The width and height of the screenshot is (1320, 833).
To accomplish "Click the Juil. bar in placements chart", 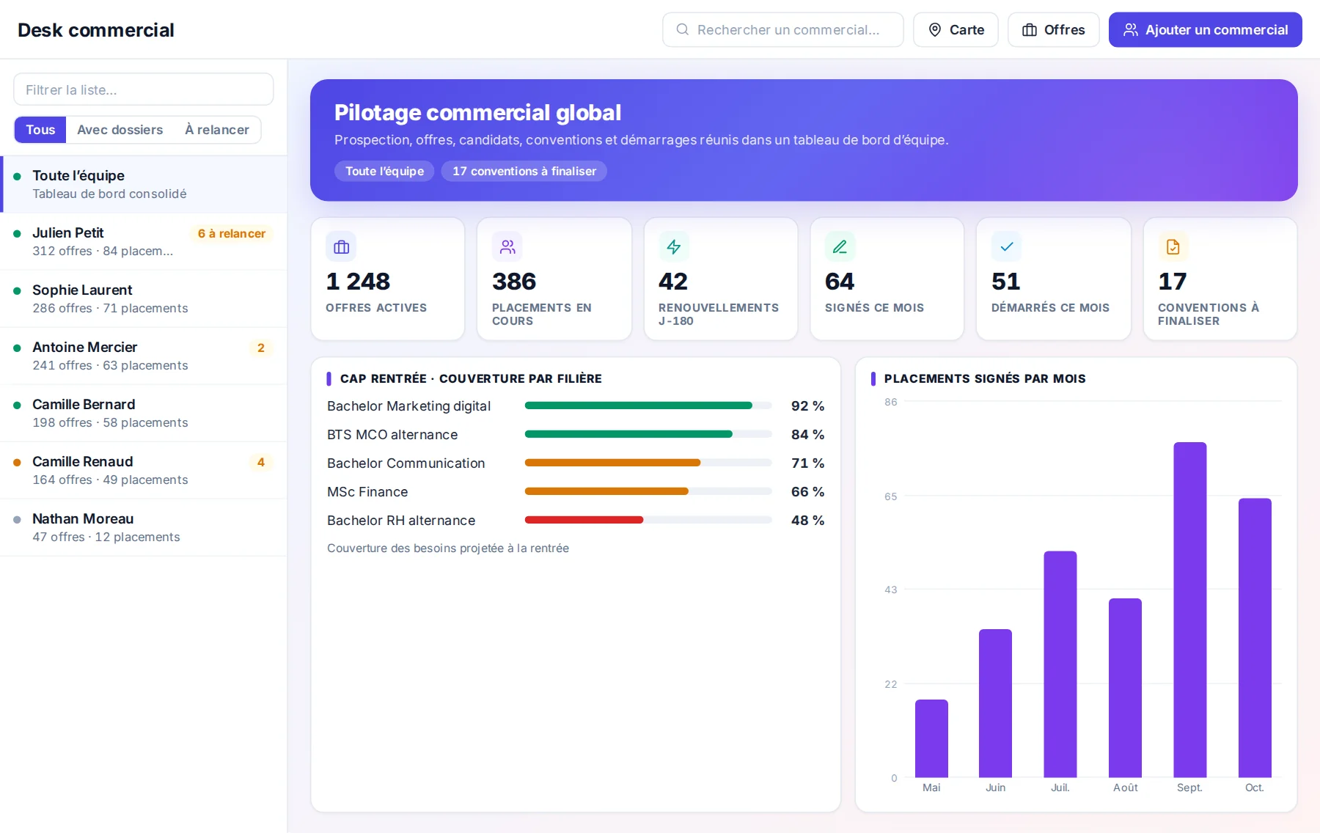I will 1060,664.
